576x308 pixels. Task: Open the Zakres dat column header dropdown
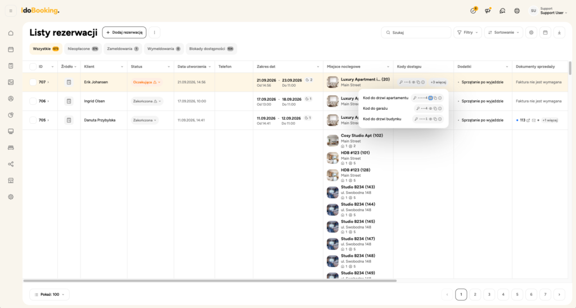(318, 67)
